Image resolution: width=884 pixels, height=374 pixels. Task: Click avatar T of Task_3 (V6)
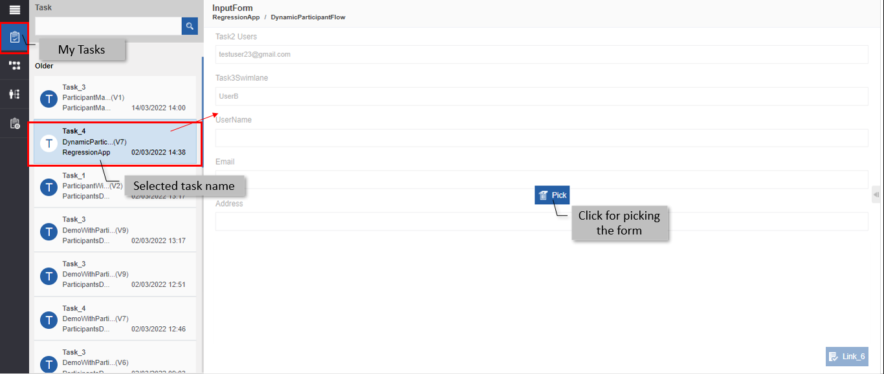click(x=49, y=364)
